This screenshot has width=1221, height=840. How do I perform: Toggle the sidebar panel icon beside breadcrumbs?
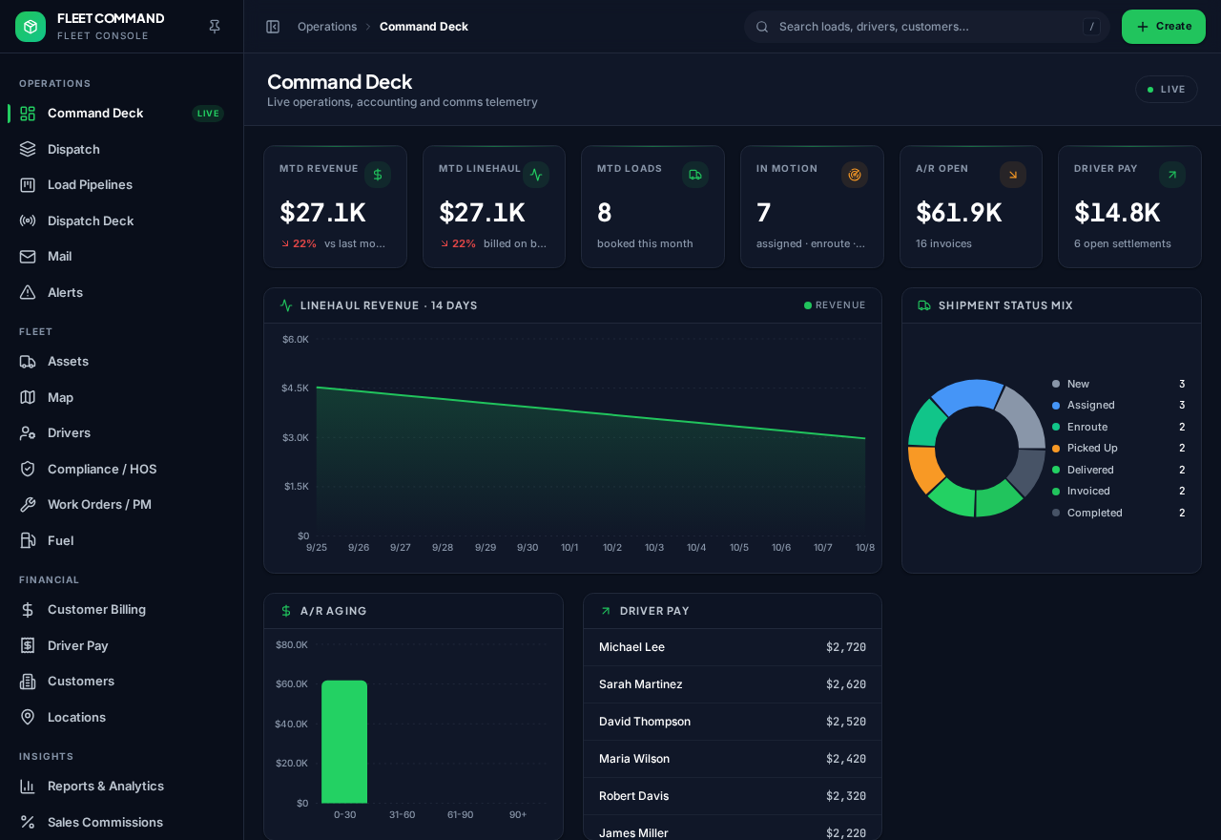pyautogui.click(x=273, y=27)
